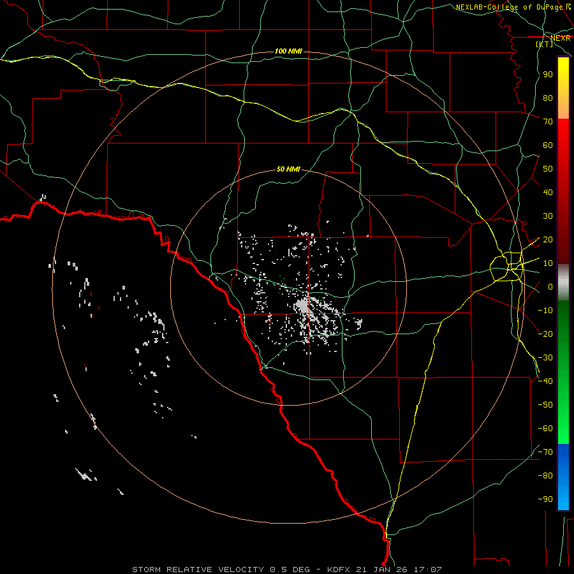
Task: Click the yellow top segment of color bar
Action: pos(563,88)
